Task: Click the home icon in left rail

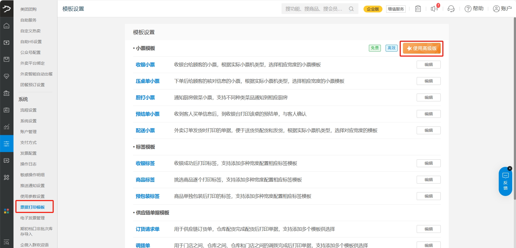Action: [6, 26]
